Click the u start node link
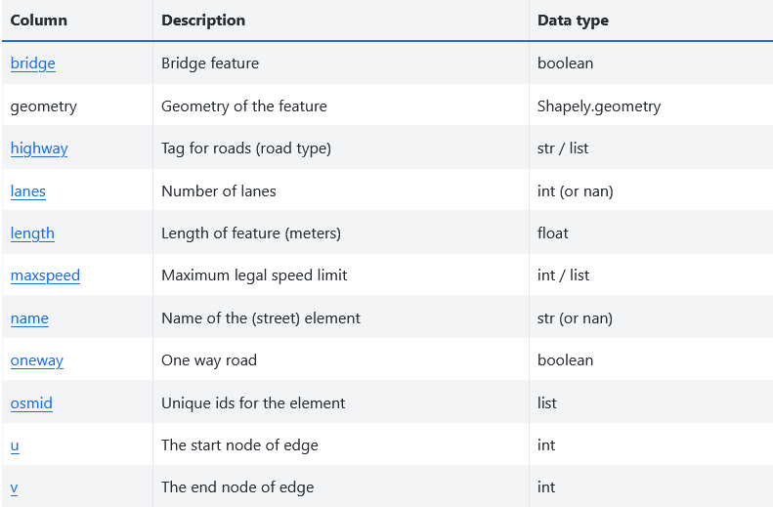 tap(15, 445)
